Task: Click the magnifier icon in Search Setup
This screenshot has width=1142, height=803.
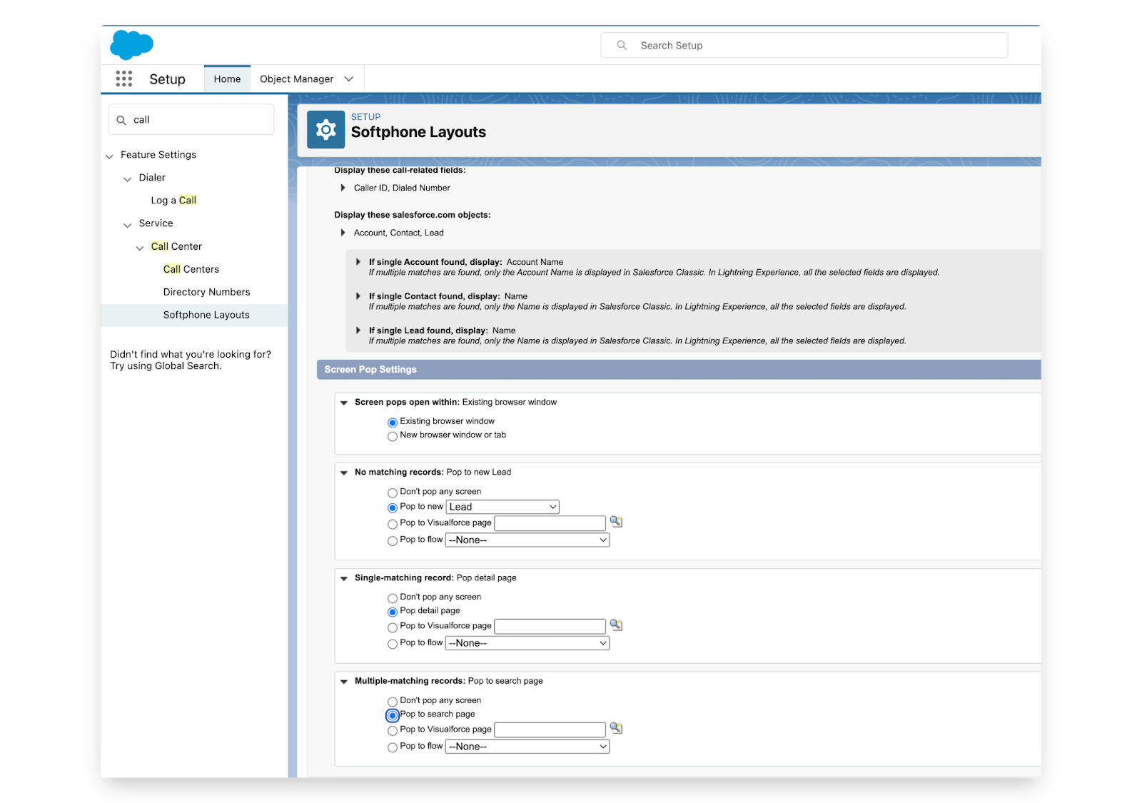Action: coord(622,45)
